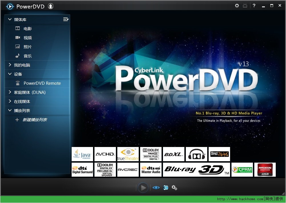Screen dimensions: 286x203
Task: Close the PowerDVD window
Action: coord(280,6)
